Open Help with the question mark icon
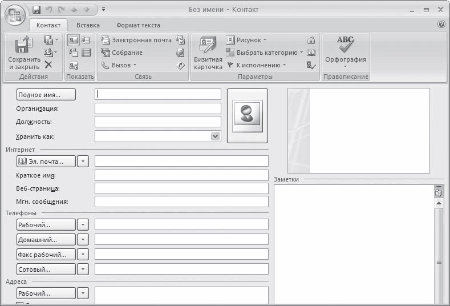This screenshot has height=306, width=450. [441, 25]
